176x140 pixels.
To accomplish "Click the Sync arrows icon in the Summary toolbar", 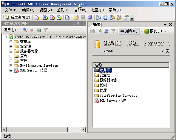I will pos(106,31).
